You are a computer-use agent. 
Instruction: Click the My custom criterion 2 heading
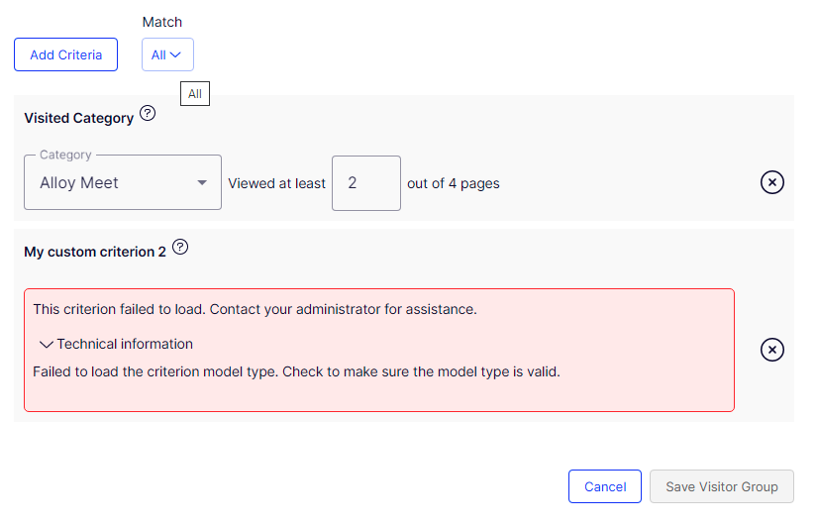coord(95,252)
